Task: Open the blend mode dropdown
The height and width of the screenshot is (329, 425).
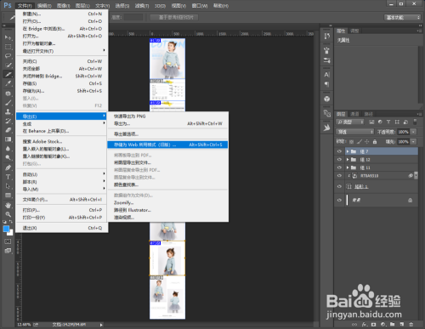Action: (x=355, y=132)
